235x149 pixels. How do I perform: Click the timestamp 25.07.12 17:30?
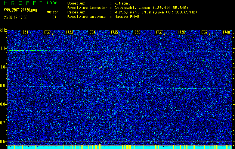pyautogui.click(x=16, y=18)
